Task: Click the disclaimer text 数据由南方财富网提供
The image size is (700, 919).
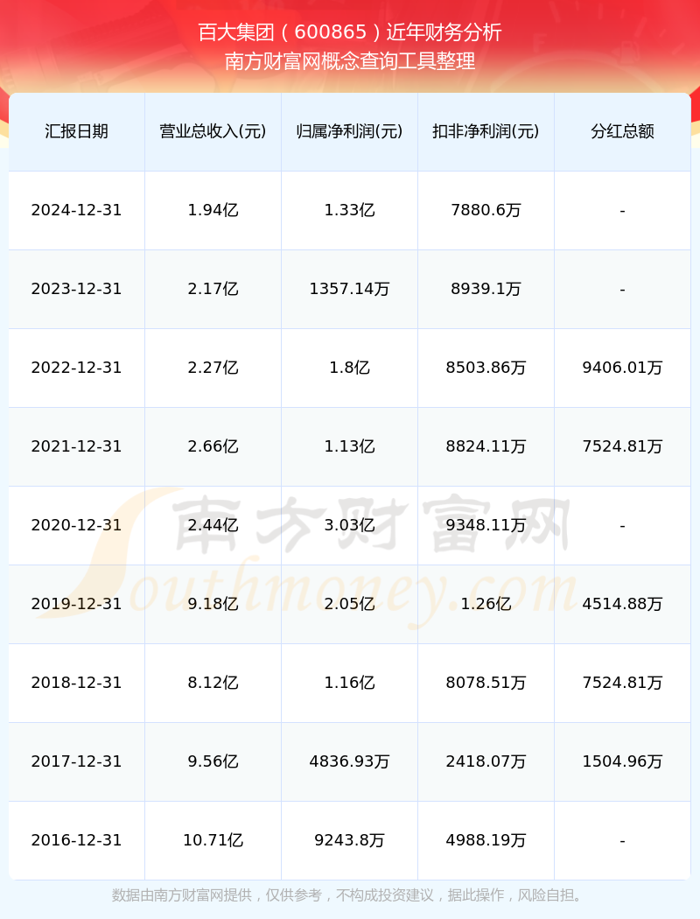Action: (182, 895)
